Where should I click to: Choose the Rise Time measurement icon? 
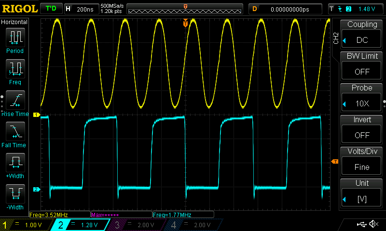coord(15,100)
